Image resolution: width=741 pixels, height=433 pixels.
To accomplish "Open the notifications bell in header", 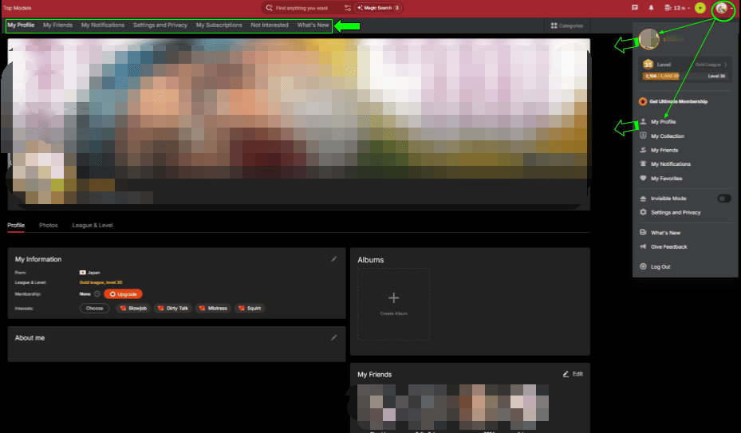I will tap(651, 7).
